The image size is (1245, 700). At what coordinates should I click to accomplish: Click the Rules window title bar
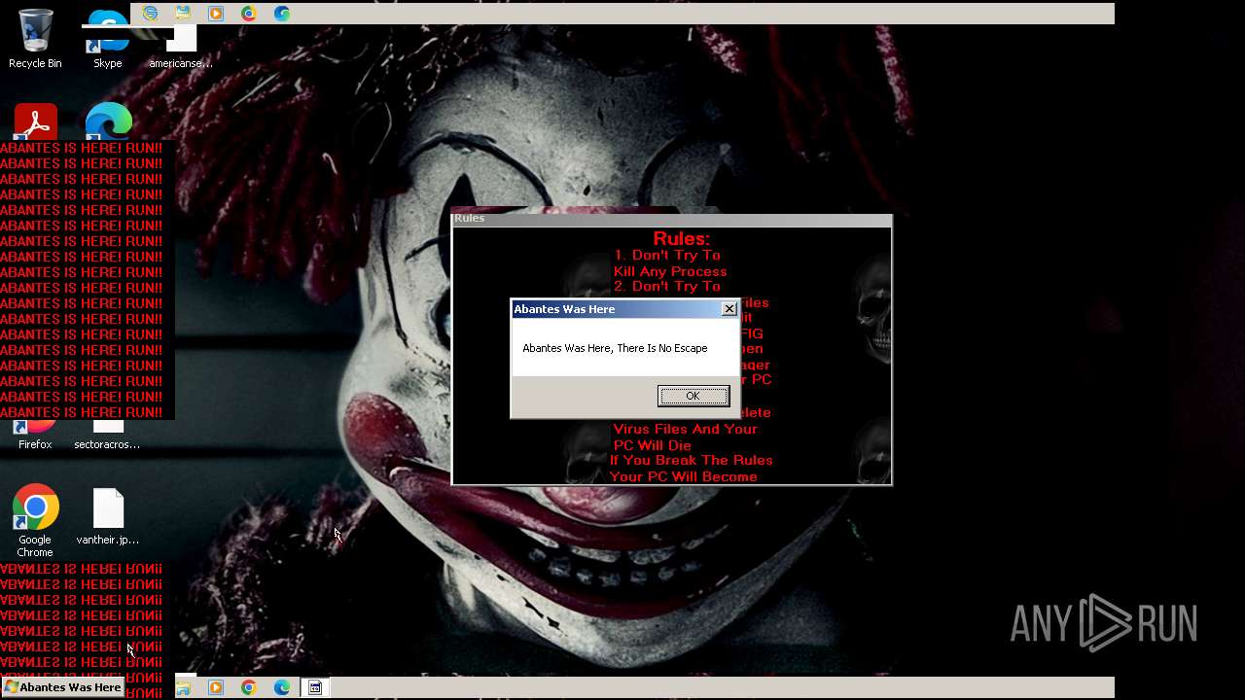tap(671, 219)
